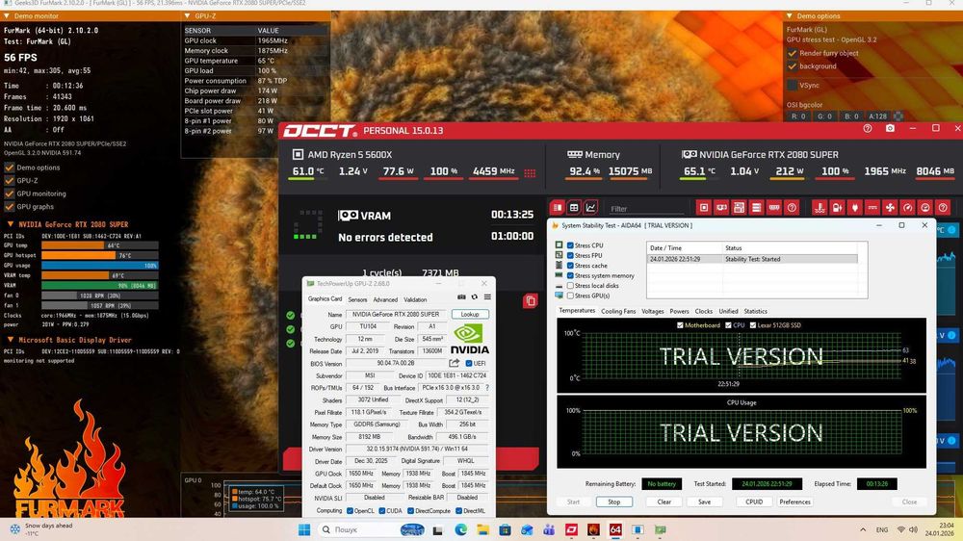Image resolution: width=963 pixels, height=541 pixels.
Task: Enable VSync in FurMark demo options
Action: (x=793, y=85)
